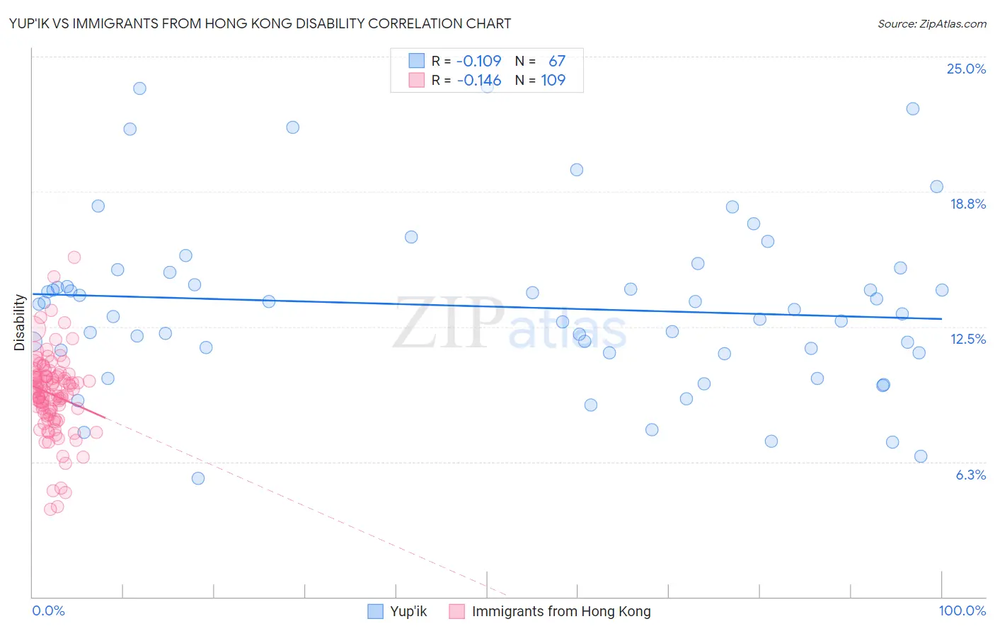Click the 18.8% y-axis label
Screen dimensions: 995x631
click(967, 204)
